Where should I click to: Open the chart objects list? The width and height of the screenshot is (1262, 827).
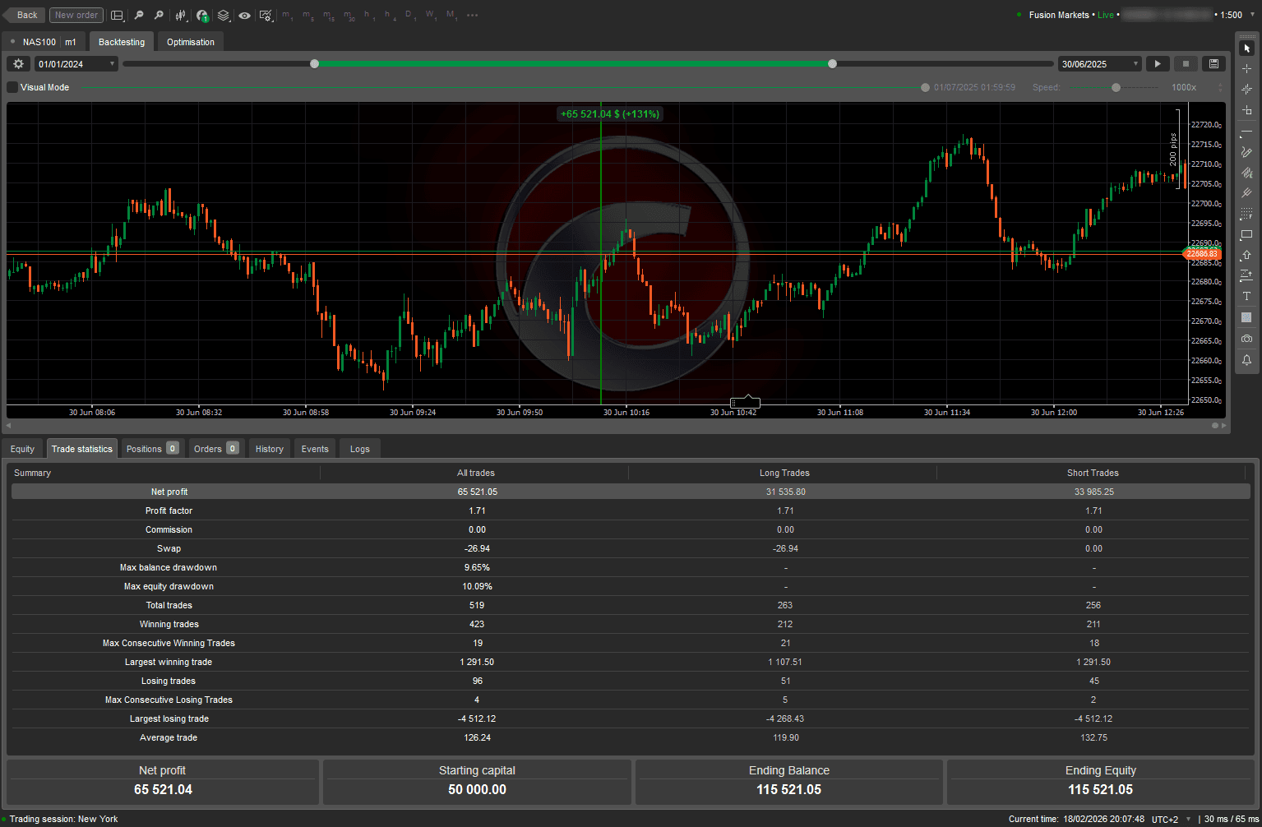point(223,15)
